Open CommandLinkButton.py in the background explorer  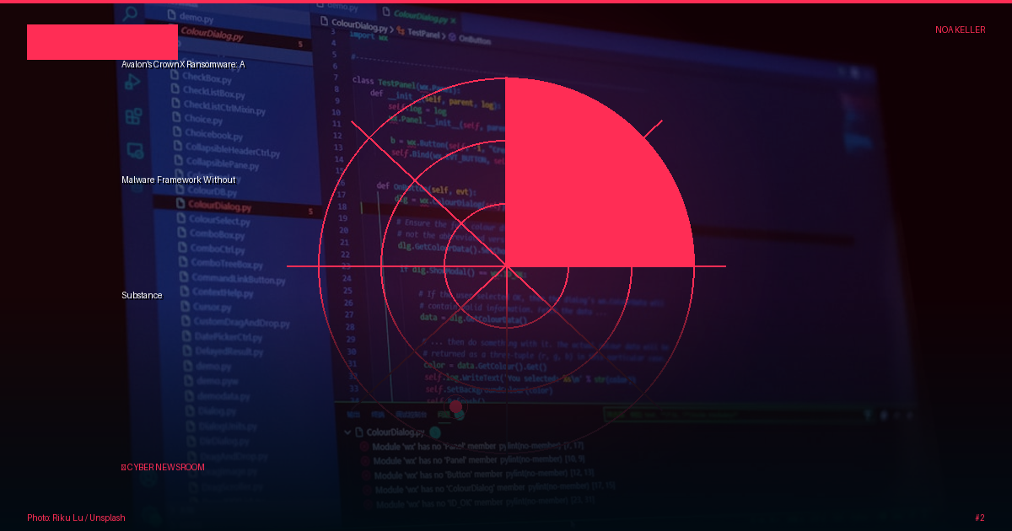click(233, 279)
